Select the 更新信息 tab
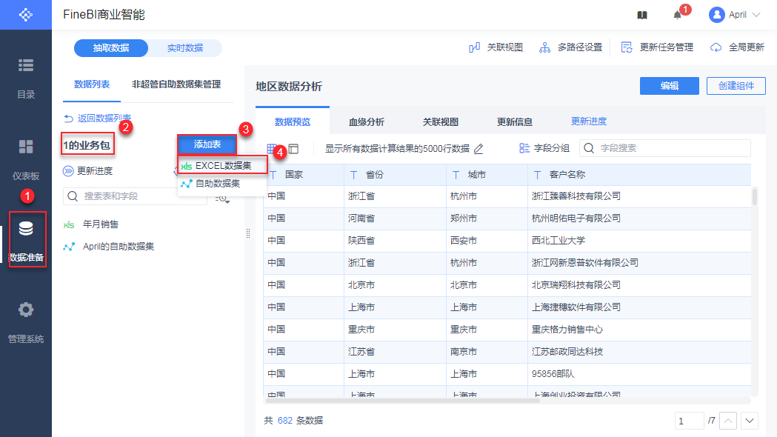Viewport: 777px width, 437px height. 514,121
